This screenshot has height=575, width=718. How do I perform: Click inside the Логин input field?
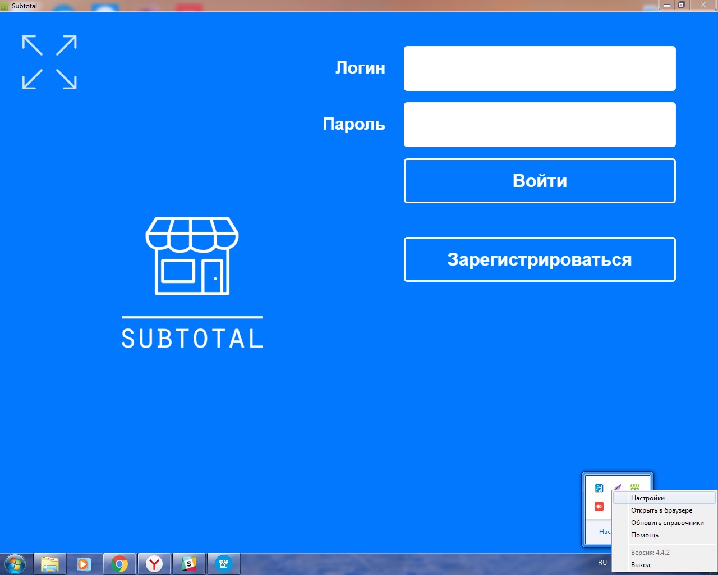pos(539,69)
